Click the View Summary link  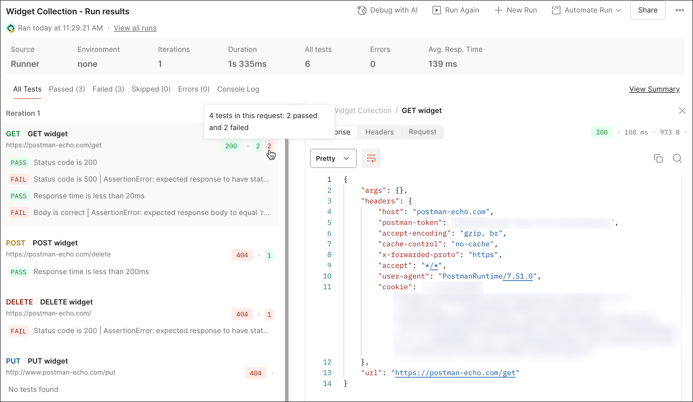point(654,89)
